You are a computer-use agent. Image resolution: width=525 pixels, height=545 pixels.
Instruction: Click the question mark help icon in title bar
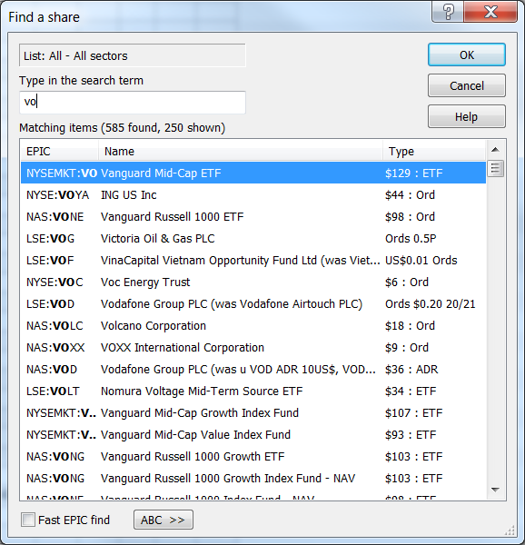tap(448, 12)
